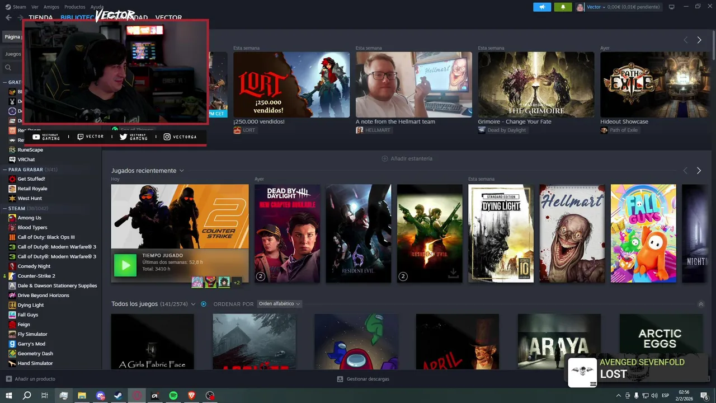Image resolution: width=716 pixels, height=403 pixels.
Task: Open Steam from the Windows taskbar
Action: [x=119, y=396]
